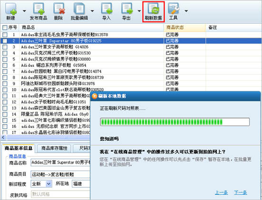Select the row Adidas女子板鞋时尚毛毛鞋G11051

45,102
